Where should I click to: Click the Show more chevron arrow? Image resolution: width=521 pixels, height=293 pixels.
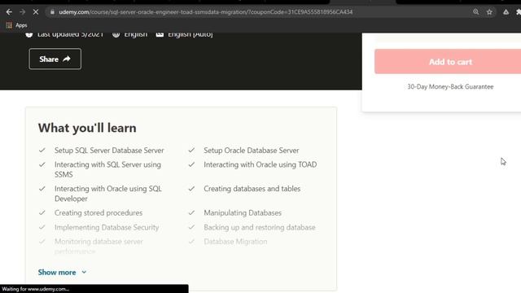[84, 273]
